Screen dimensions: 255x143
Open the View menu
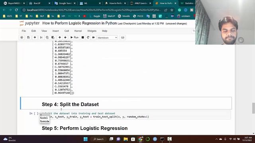pos(44,31)
